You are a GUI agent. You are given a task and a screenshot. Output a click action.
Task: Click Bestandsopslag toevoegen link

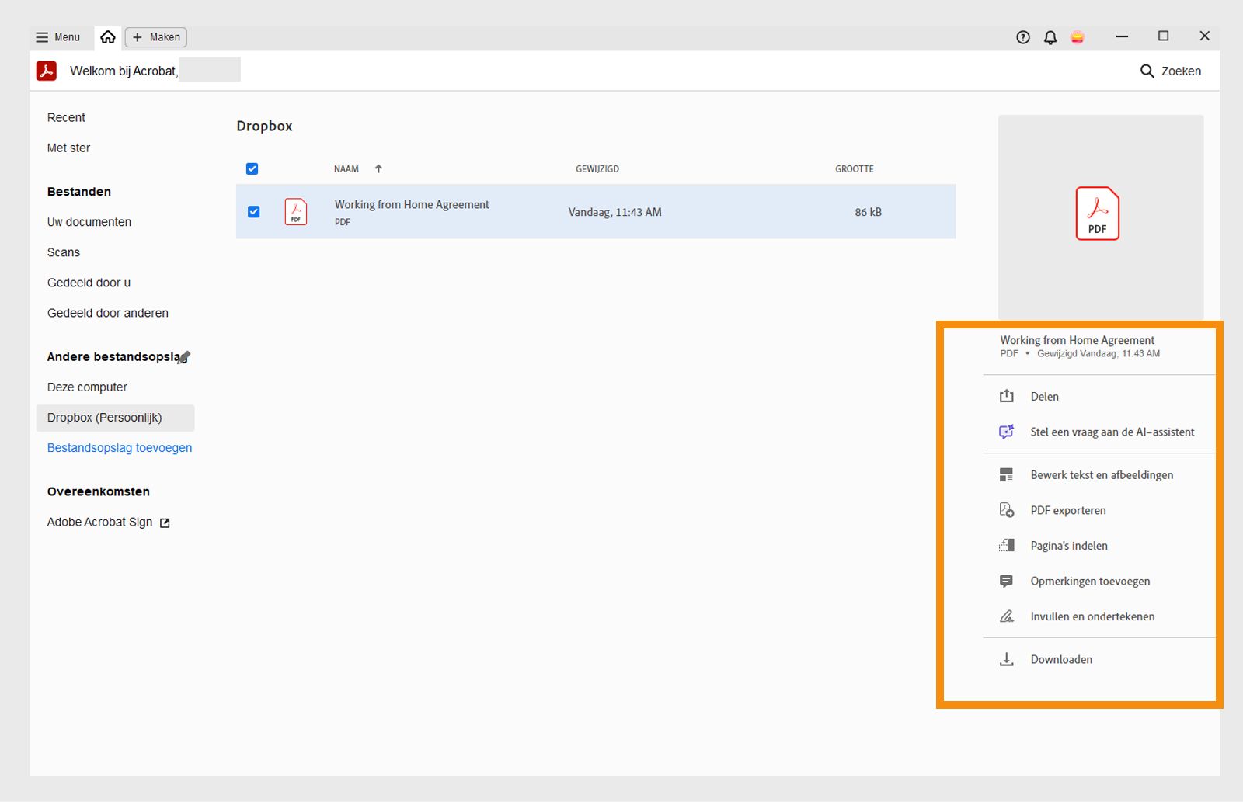(x=120, y=448)
